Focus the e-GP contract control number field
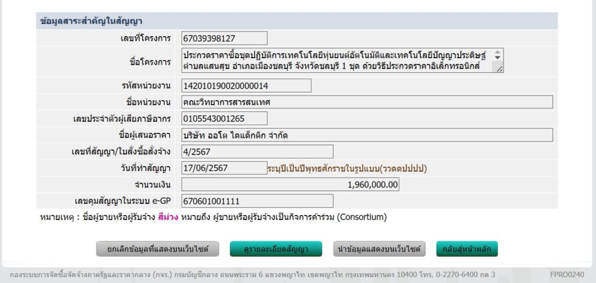This screenshot has width=596, height=283. coord(257,201)
